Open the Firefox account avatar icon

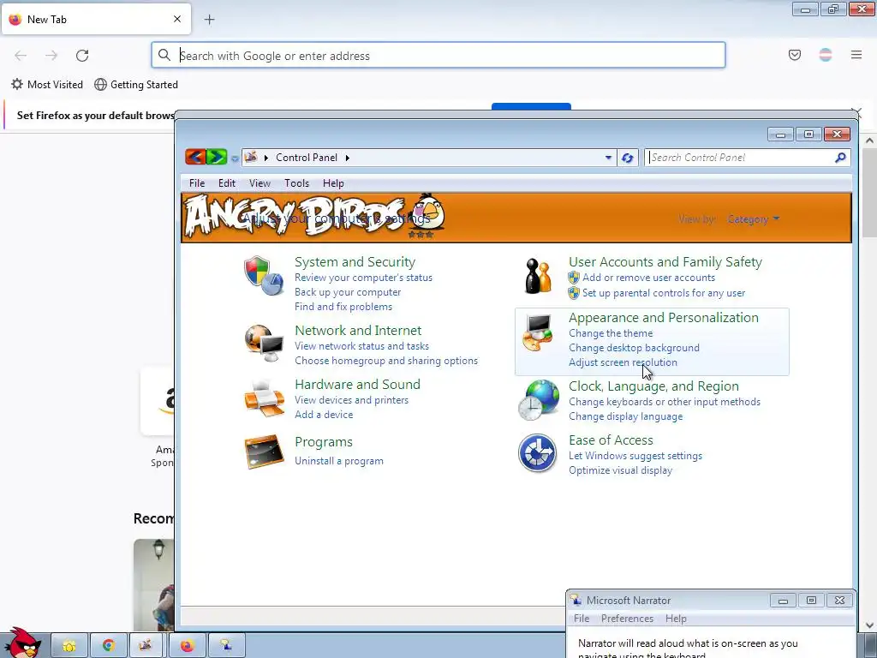pos(826,55)
